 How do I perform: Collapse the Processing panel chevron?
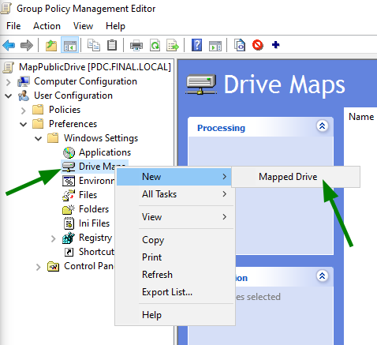[x=322, y=126]
